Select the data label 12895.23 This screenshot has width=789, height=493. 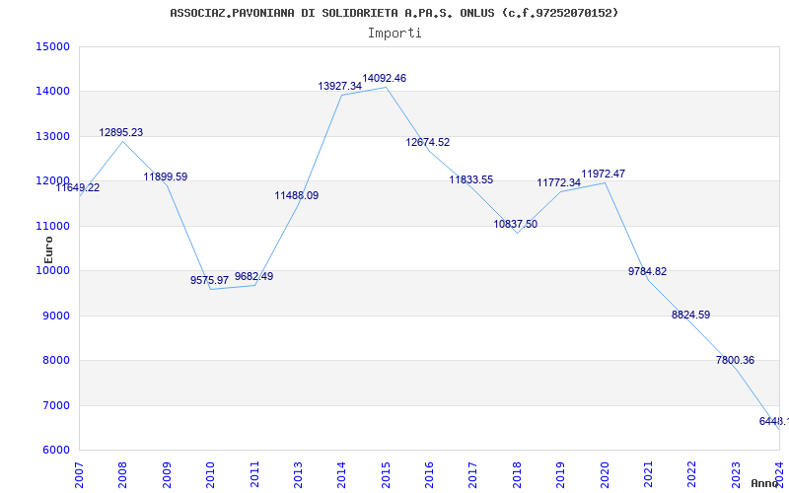click(x=120, y=132)
